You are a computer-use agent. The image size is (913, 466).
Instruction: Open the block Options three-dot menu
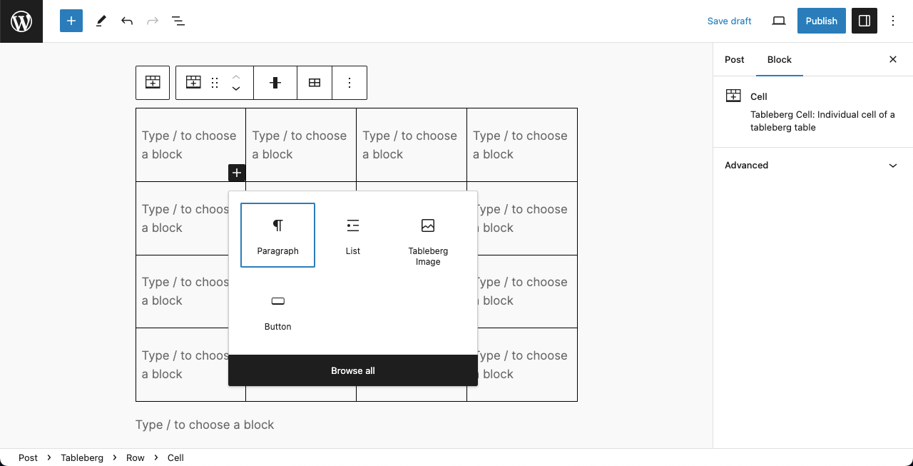[350, 83]
